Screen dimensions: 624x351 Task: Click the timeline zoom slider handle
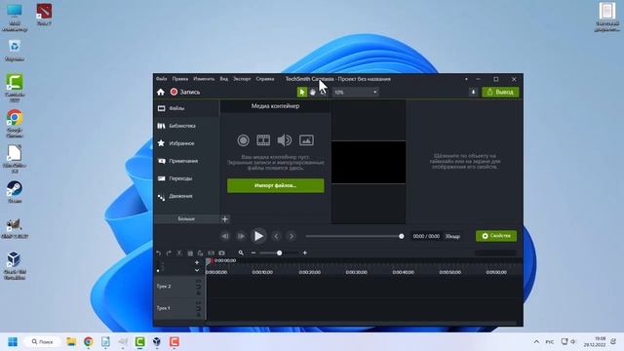(280, 253)
